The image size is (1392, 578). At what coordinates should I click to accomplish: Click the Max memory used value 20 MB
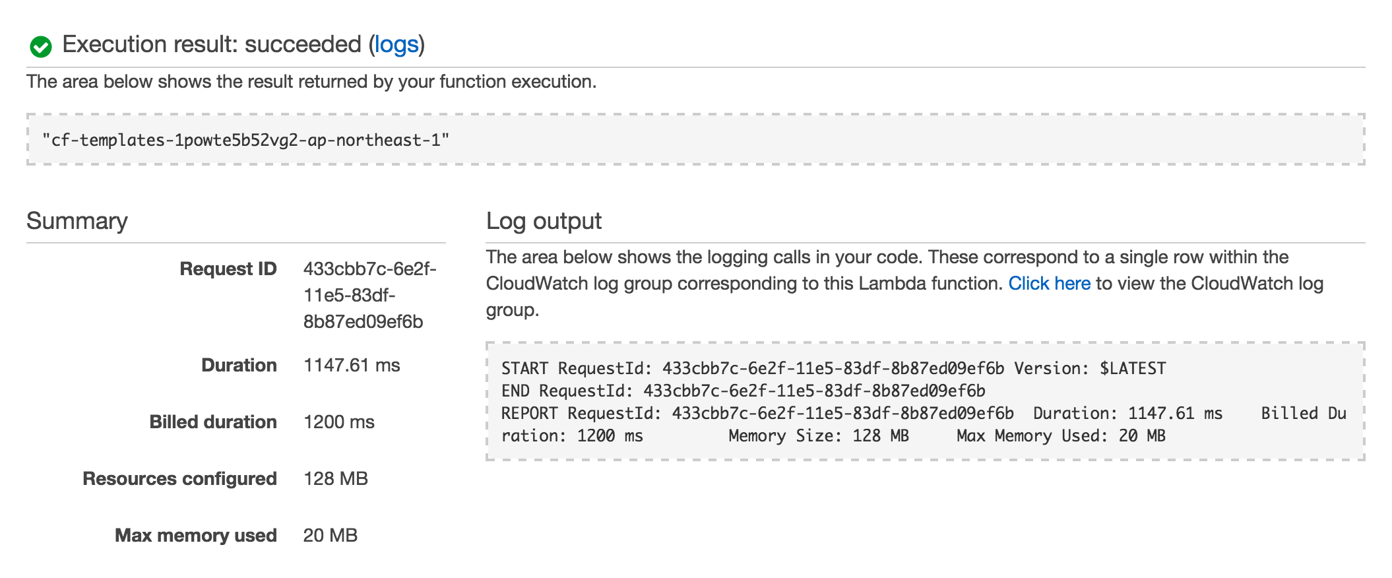point(331,536)
